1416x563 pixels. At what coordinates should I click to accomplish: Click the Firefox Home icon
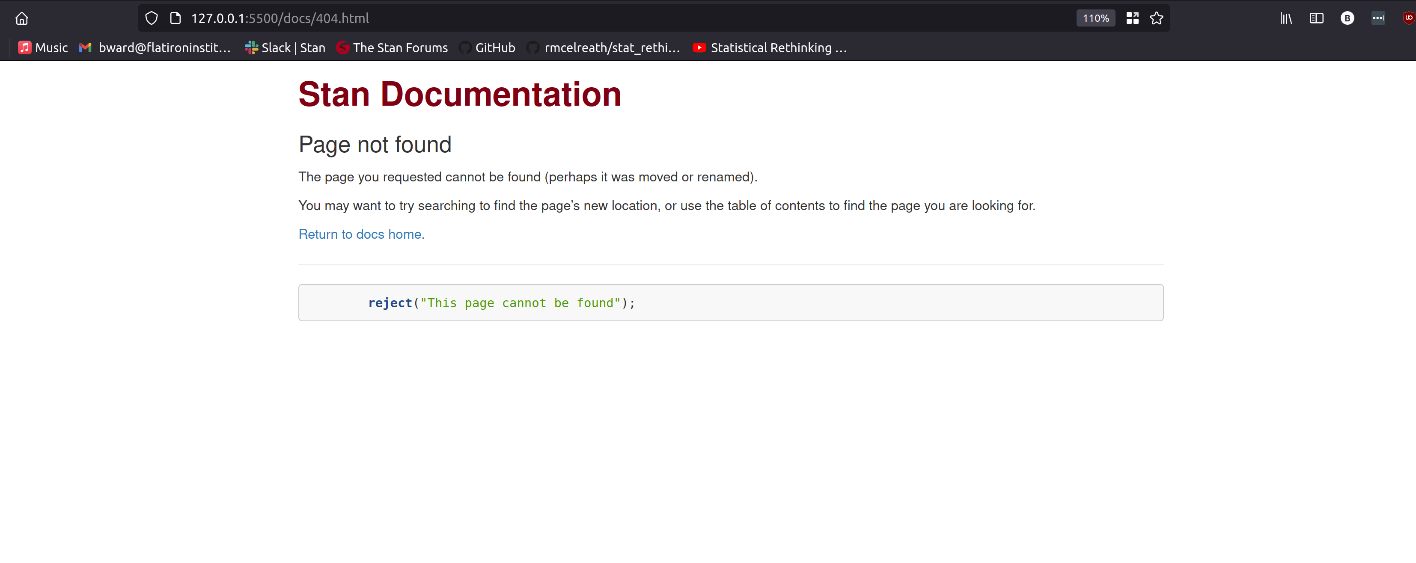pos(21,18)
